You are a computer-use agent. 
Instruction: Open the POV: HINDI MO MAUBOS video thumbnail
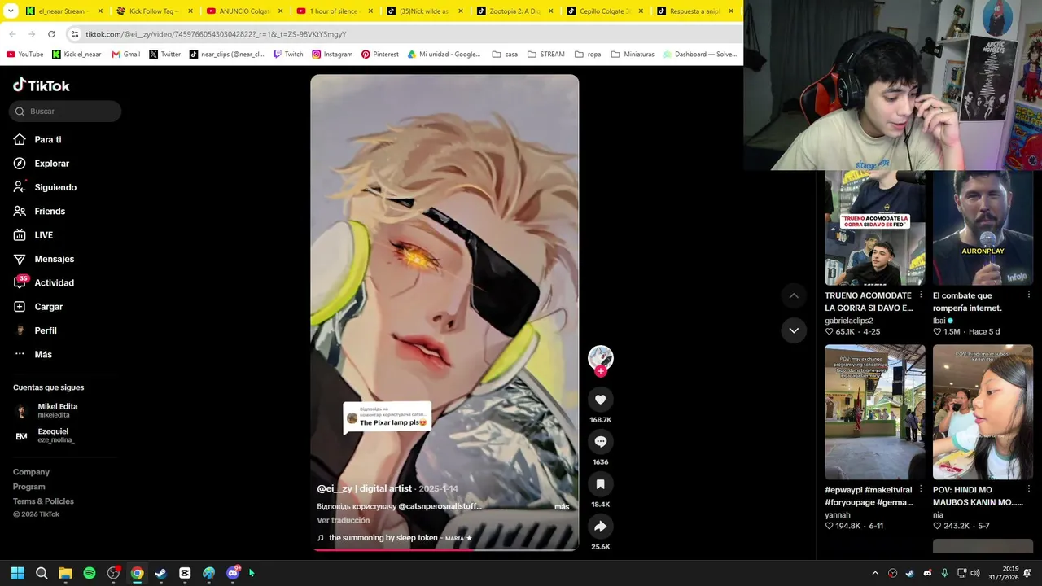(x=983, y=412)
